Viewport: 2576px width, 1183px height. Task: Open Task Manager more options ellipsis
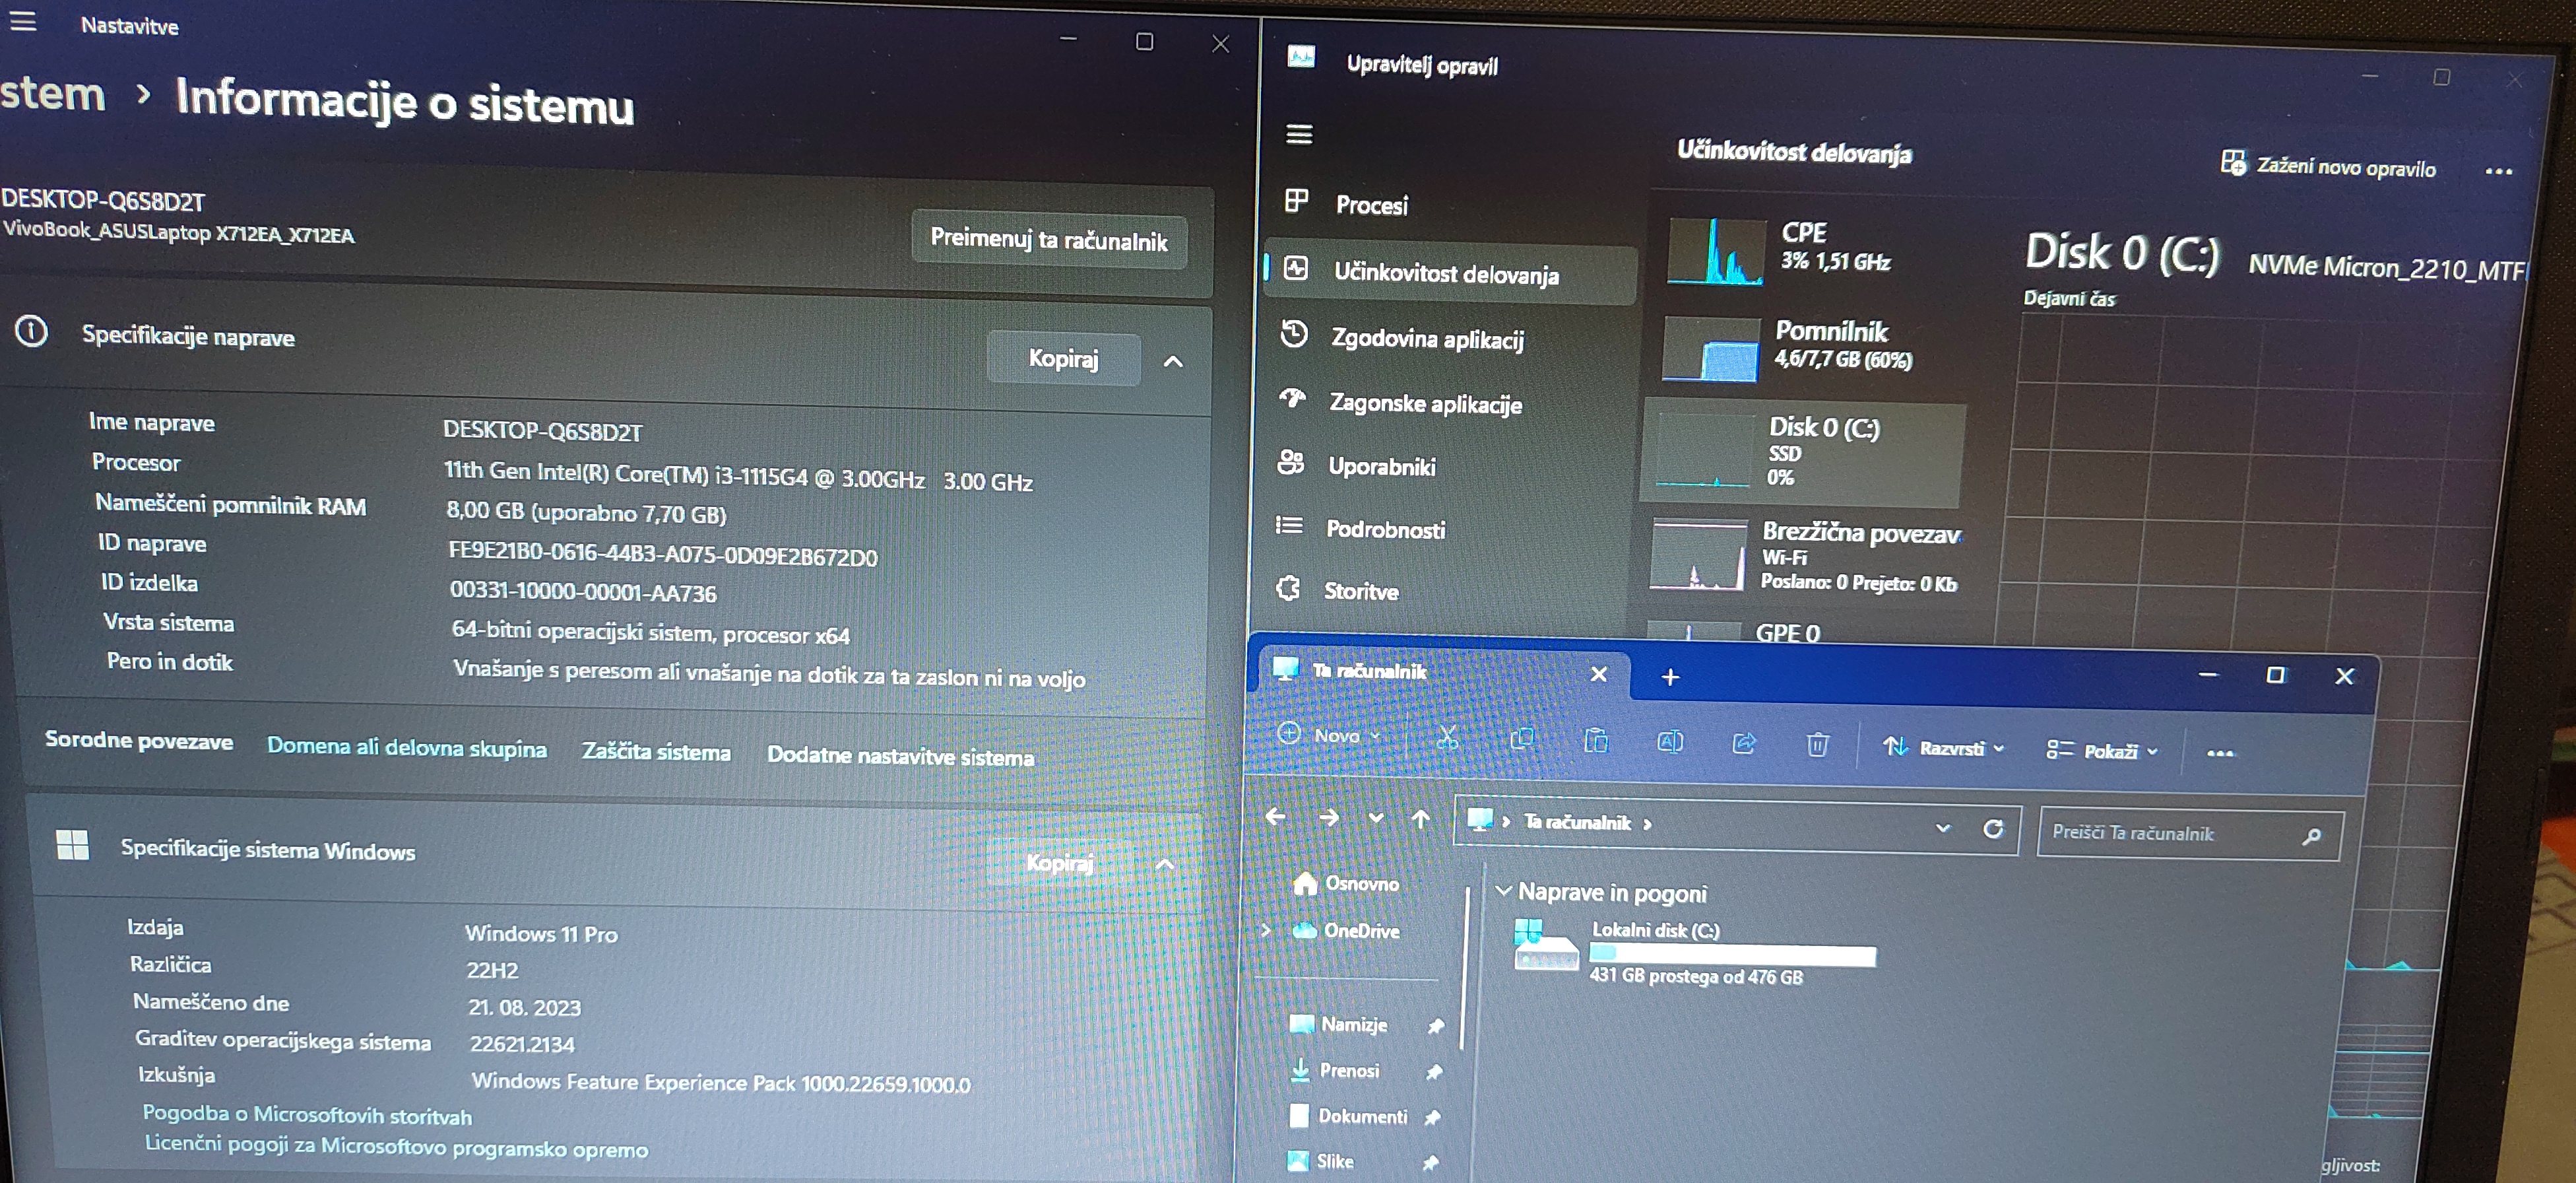click(2498, 172)
